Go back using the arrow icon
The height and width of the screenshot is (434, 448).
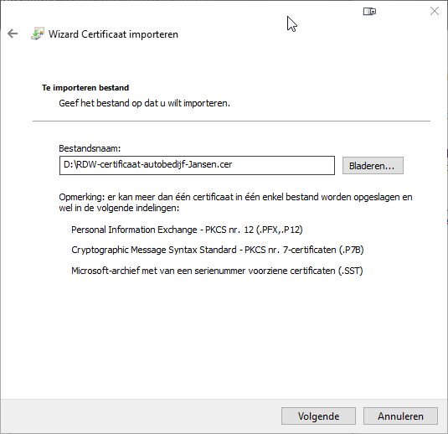click(13, 34)
